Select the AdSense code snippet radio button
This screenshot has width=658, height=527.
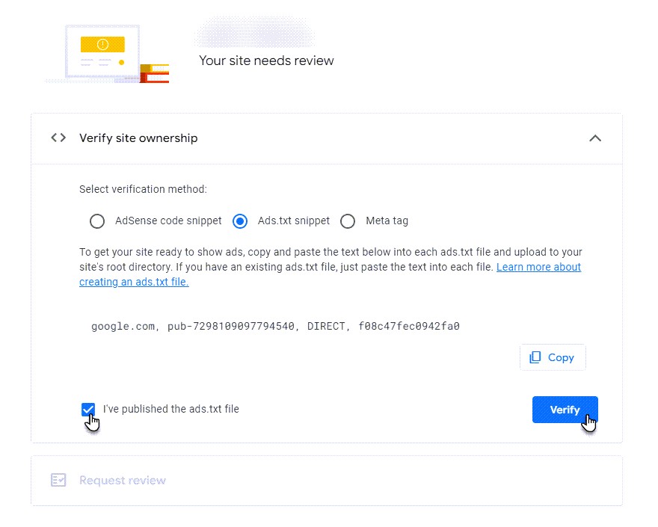click(97, 221)
